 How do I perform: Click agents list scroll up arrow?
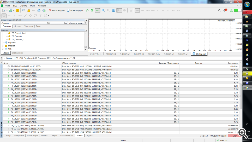240,63
